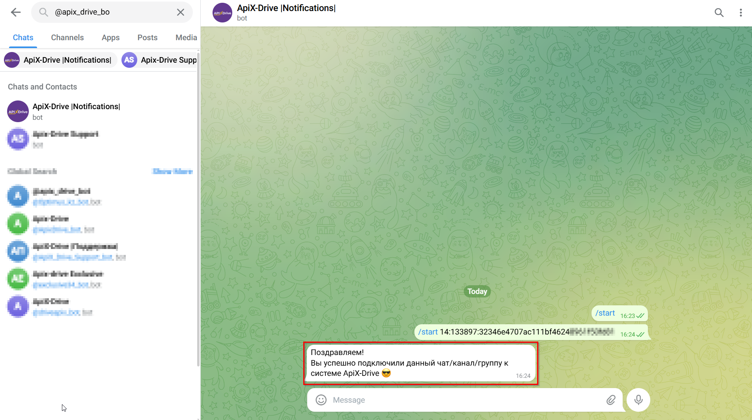Viewport: 752px width, 420px height.
Task: Open the global result with purple A avatar
Action: (99, 307)
